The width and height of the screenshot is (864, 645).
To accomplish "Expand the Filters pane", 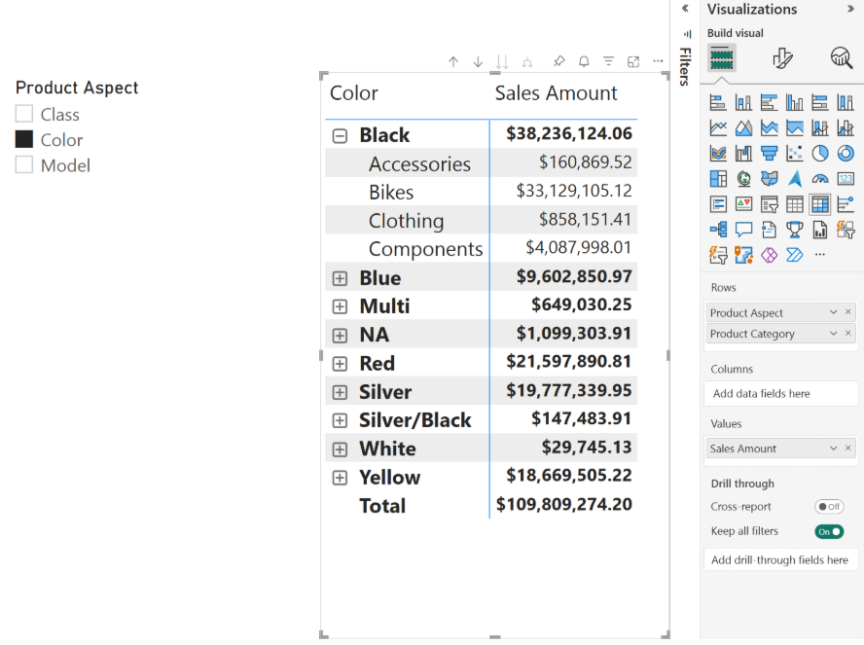I will pyautogui.click(x=685, y=9).
